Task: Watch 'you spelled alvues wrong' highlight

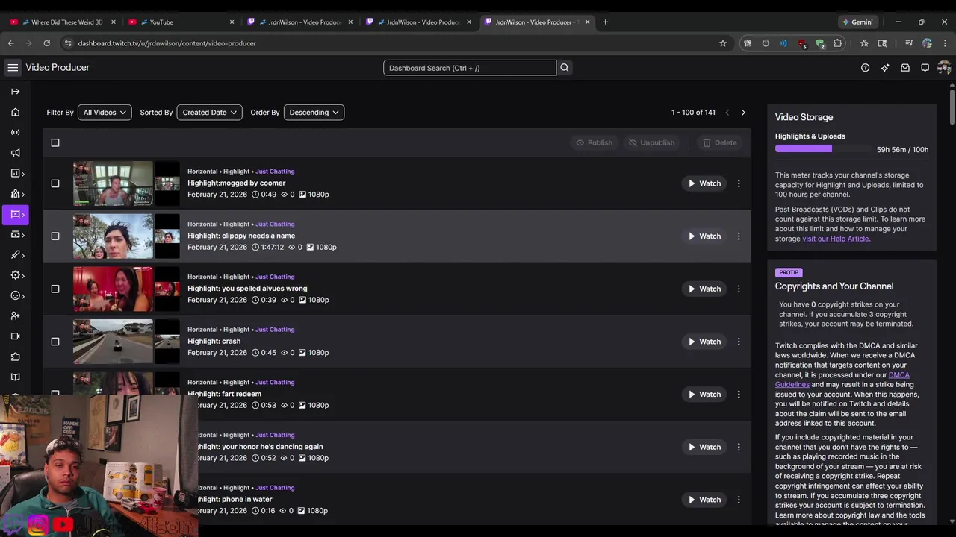Action: [x=704, y=289]
